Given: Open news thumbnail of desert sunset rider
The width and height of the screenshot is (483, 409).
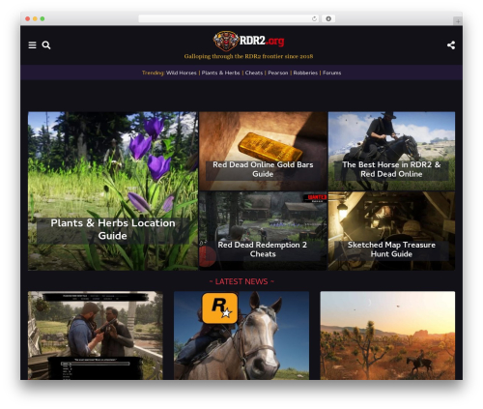Looking at the screenshot, I should (387, 336).
